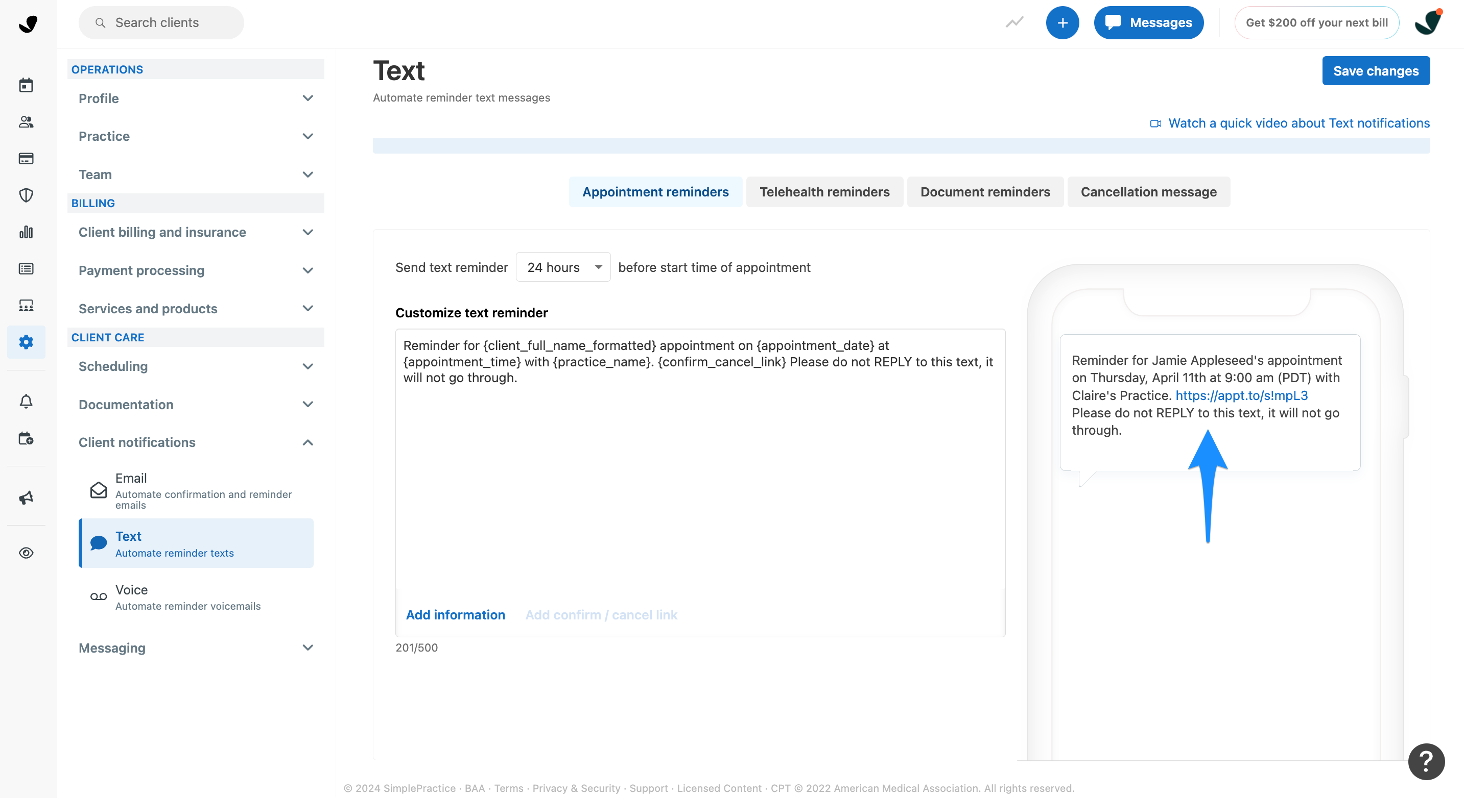This screenshot has width=1464, height=798.
Task: Open the appt.to link in phone preview
Action: [x=1241, y=395]
